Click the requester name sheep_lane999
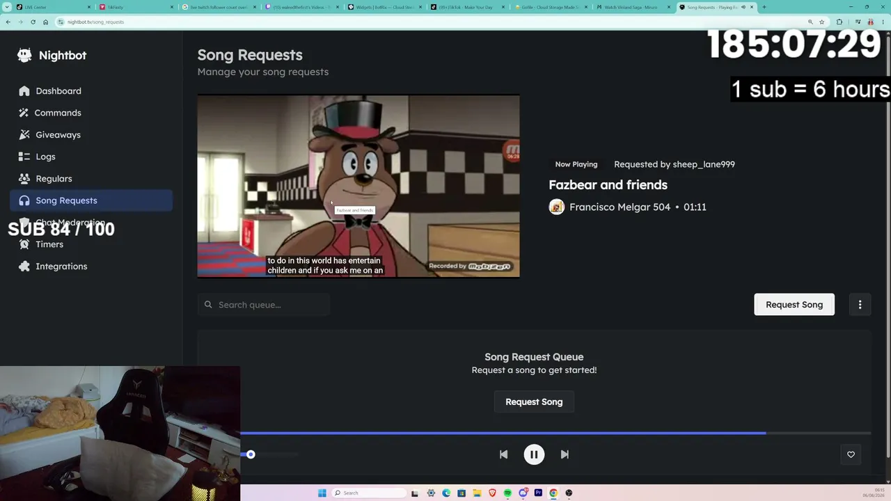 click(704, 164)
